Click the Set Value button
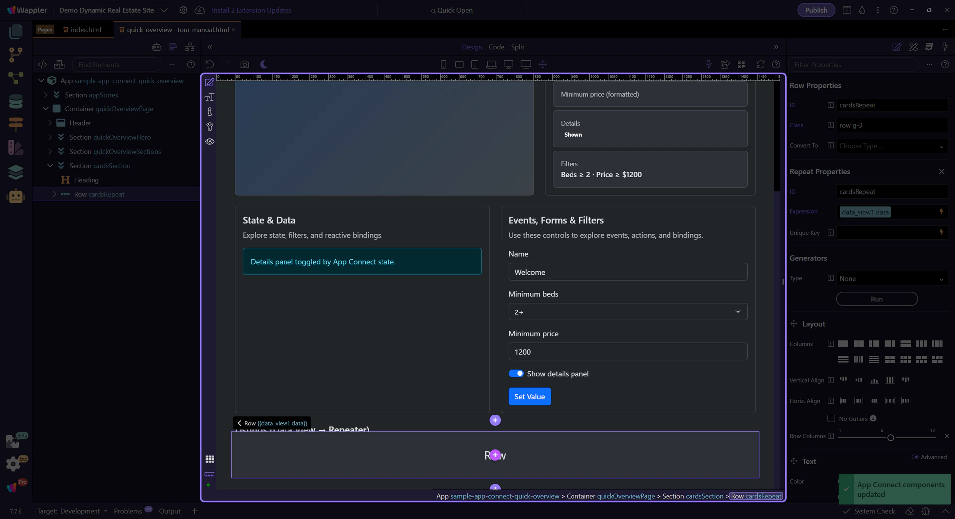This screenshot has width=955, height=519. 529,397
